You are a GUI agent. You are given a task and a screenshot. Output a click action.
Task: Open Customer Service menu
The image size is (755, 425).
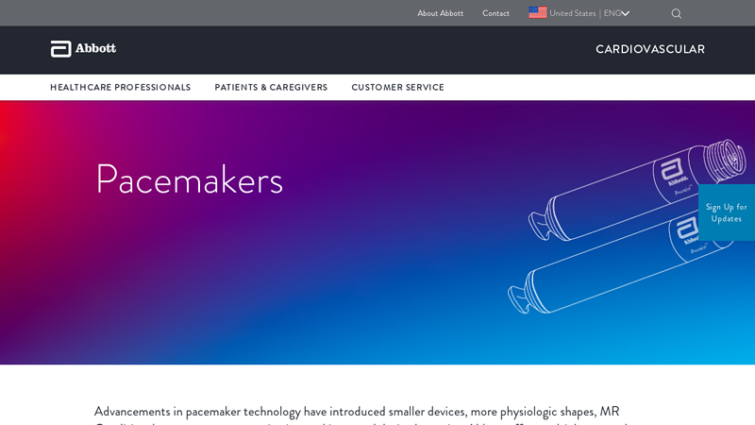point(397,87)
